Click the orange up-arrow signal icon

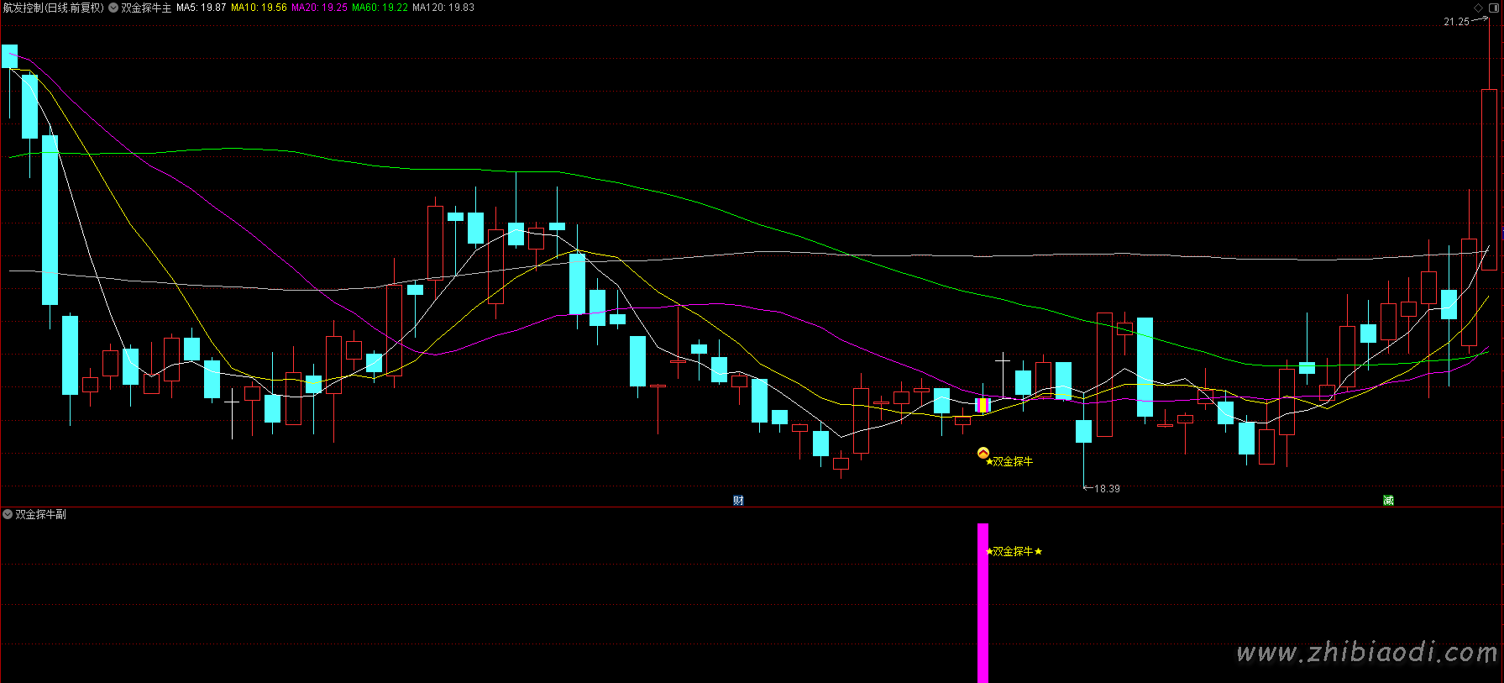(983, 454)
